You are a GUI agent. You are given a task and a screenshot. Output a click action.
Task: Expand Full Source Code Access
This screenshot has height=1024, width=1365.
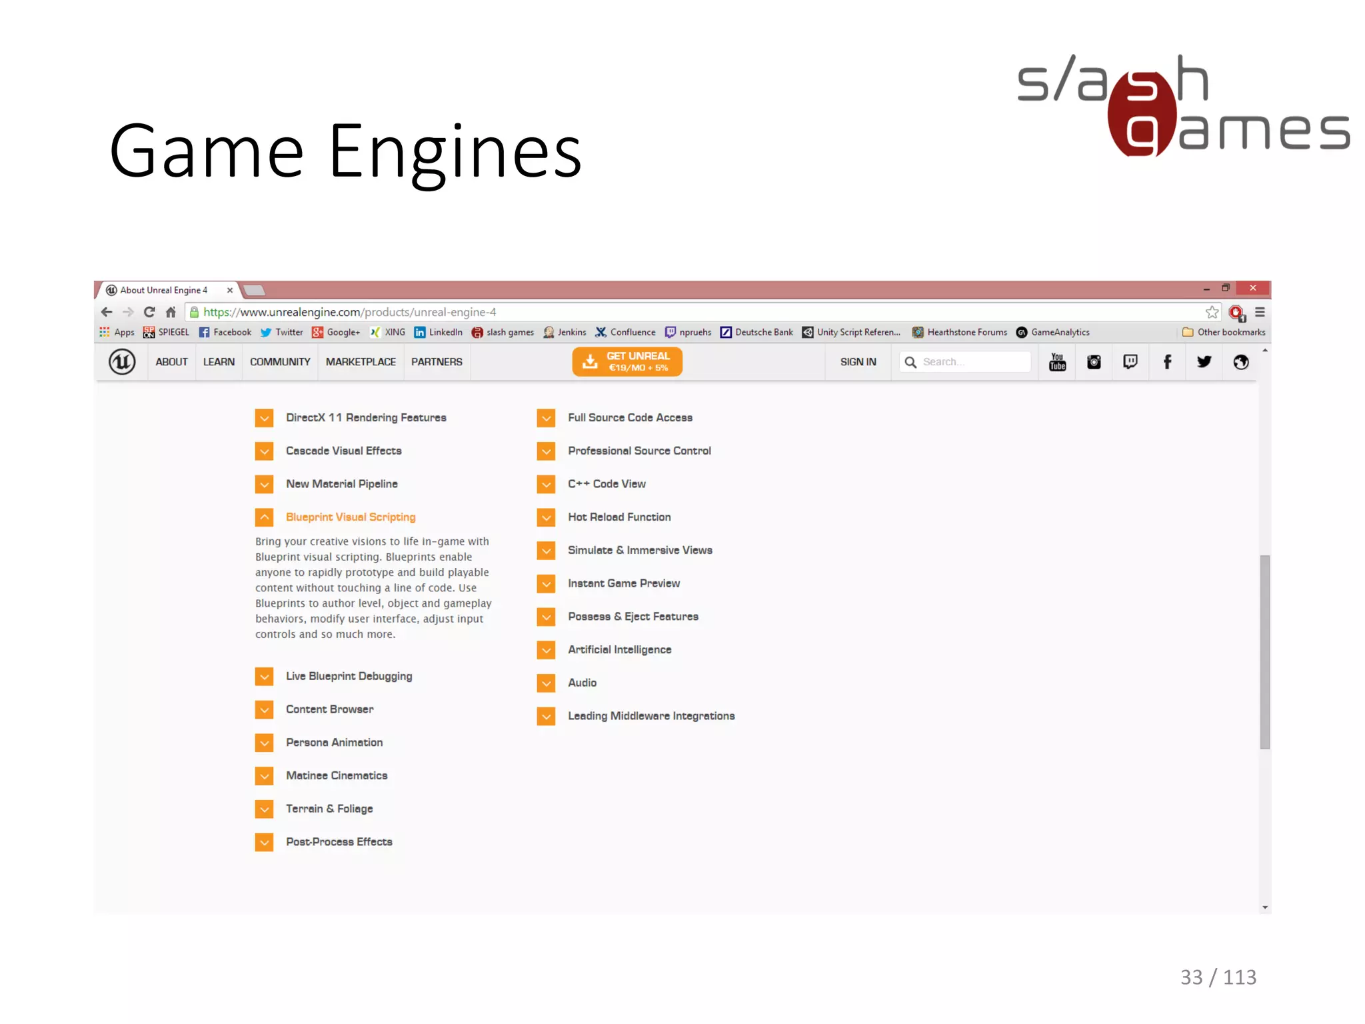546,418
